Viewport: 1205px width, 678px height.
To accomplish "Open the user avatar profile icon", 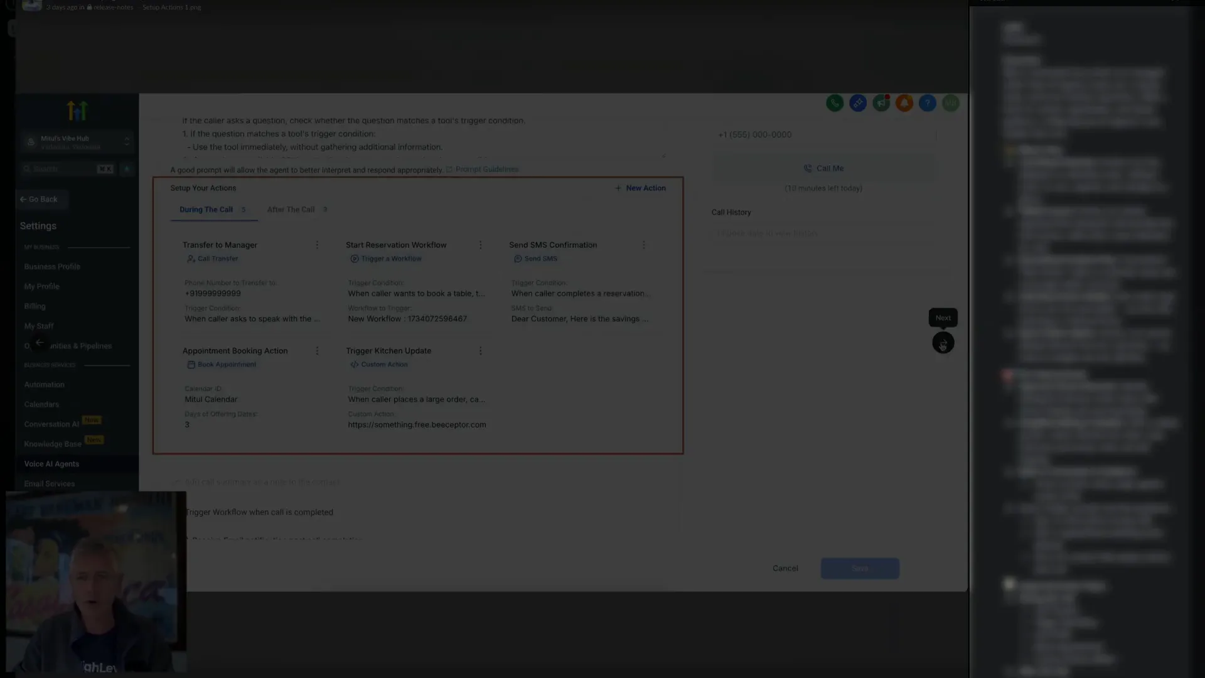I will coord(951,103).
